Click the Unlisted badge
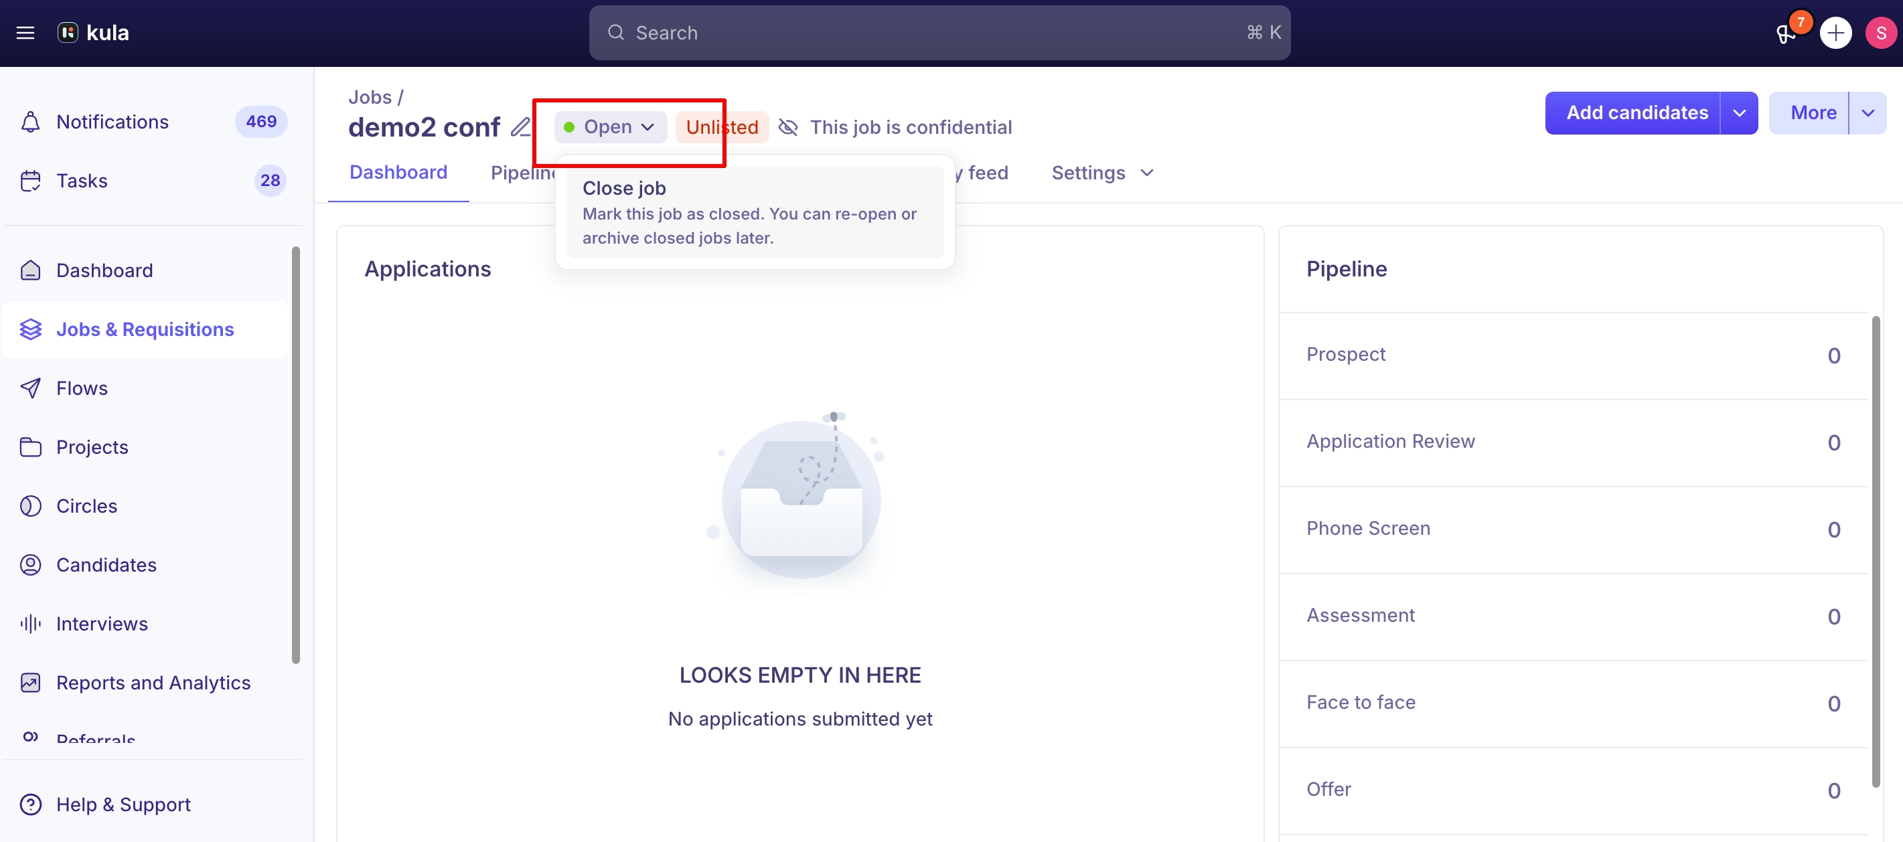The width and height of the screenshot is (1903, 842). (721, 127)
